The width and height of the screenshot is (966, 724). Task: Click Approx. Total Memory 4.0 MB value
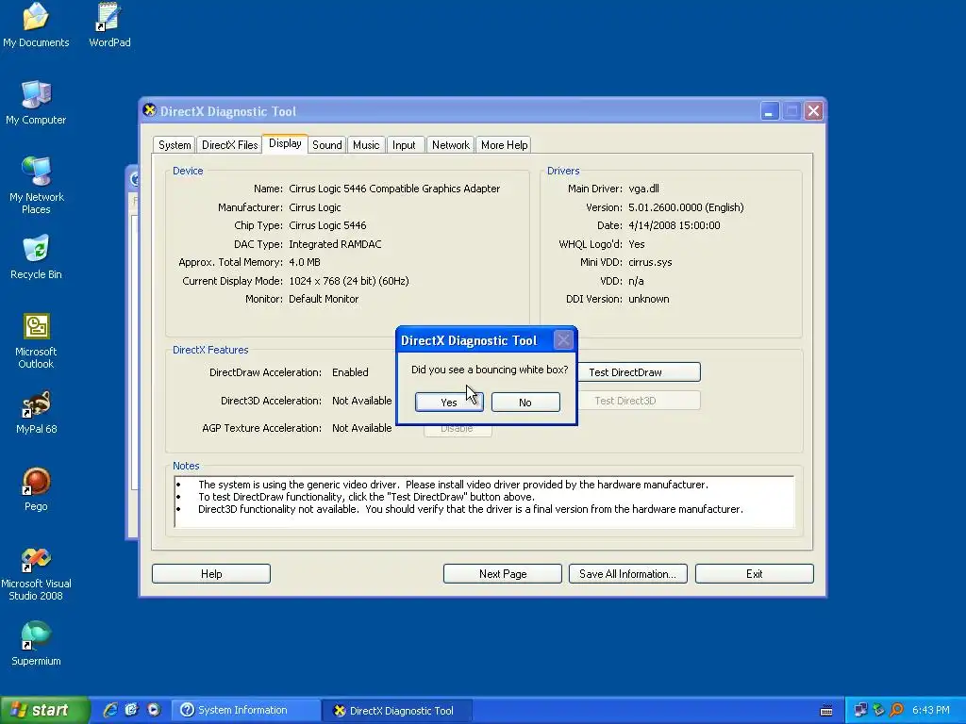point(305,262)
